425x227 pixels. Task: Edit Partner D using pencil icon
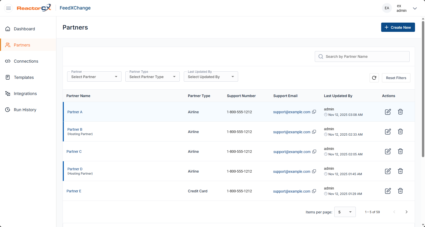tap(388, 171)
